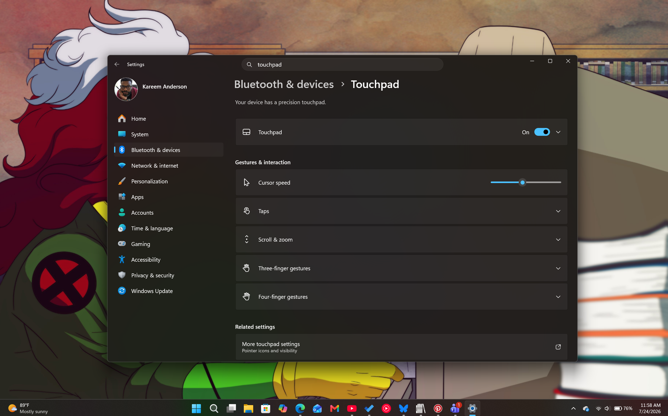The height and width of the screenshot is (416, 668).
Task: Click the touchpad search field
Action: click(x=342, y=65)
